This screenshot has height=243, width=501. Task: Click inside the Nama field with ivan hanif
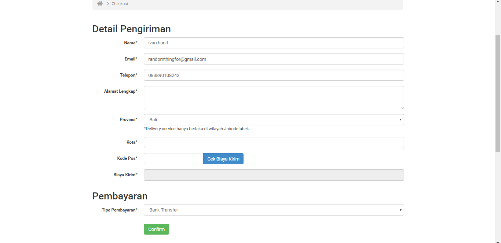coord(274,43)
